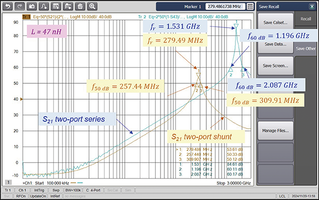Click marker 2 triangle on Tr 2 trace
Image resolution: width=319 pixels, height=200 pixels.
point(231,69)
